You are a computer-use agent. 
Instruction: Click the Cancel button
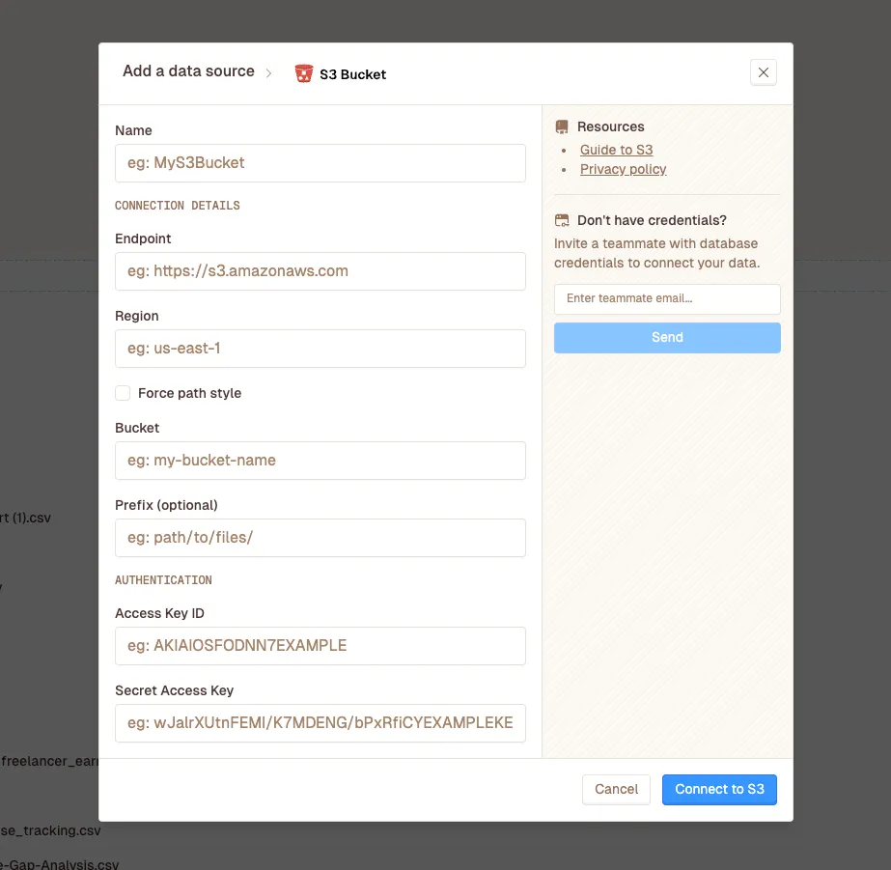(x=616, y=789)
